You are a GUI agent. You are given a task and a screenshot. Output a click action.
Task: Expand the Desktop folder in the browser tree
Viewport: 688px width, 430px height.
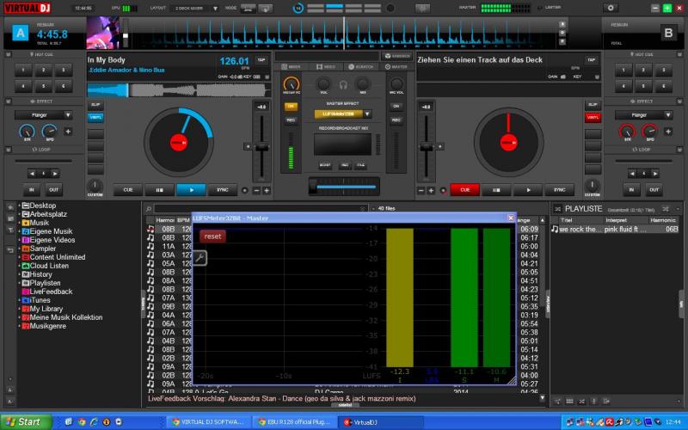coord(19,206)
